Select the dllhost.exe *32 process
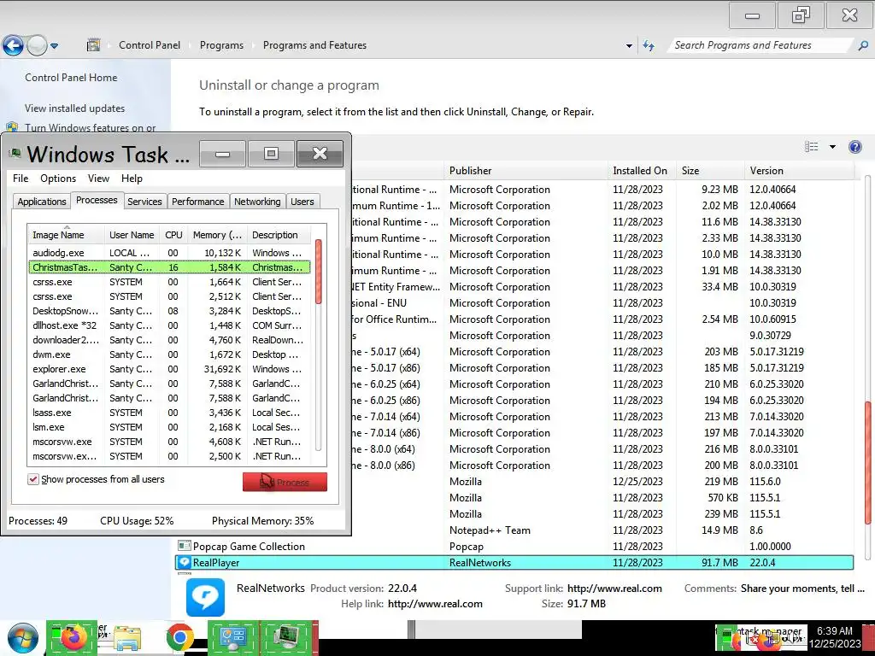This screenshot has width=875, height=656. (x=170, y=325)
